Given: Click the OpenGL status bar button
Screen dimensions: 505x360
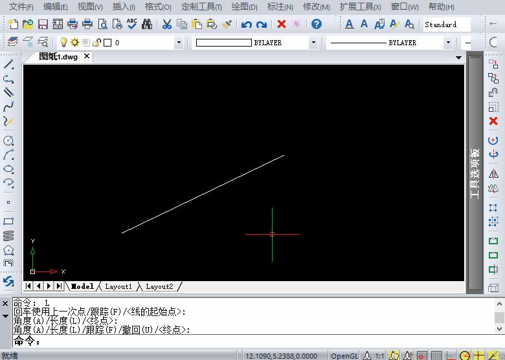Looking at the screenshot, I should [x=344, y=355].
